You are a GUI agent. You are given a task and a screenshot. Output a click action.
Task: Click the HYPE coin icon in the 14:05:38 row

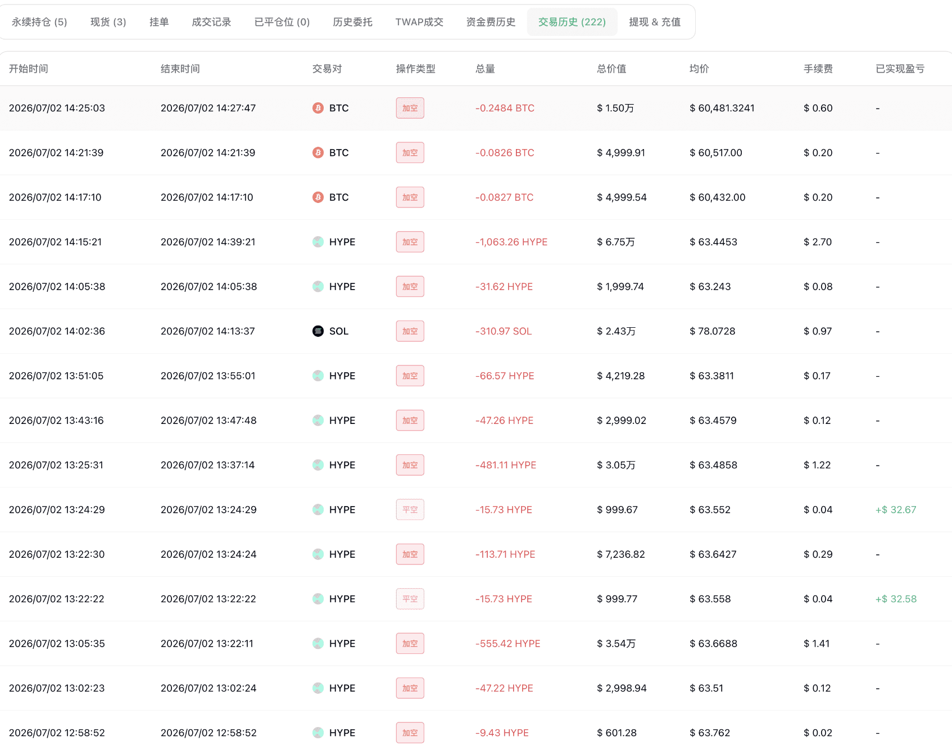[318, 286]
